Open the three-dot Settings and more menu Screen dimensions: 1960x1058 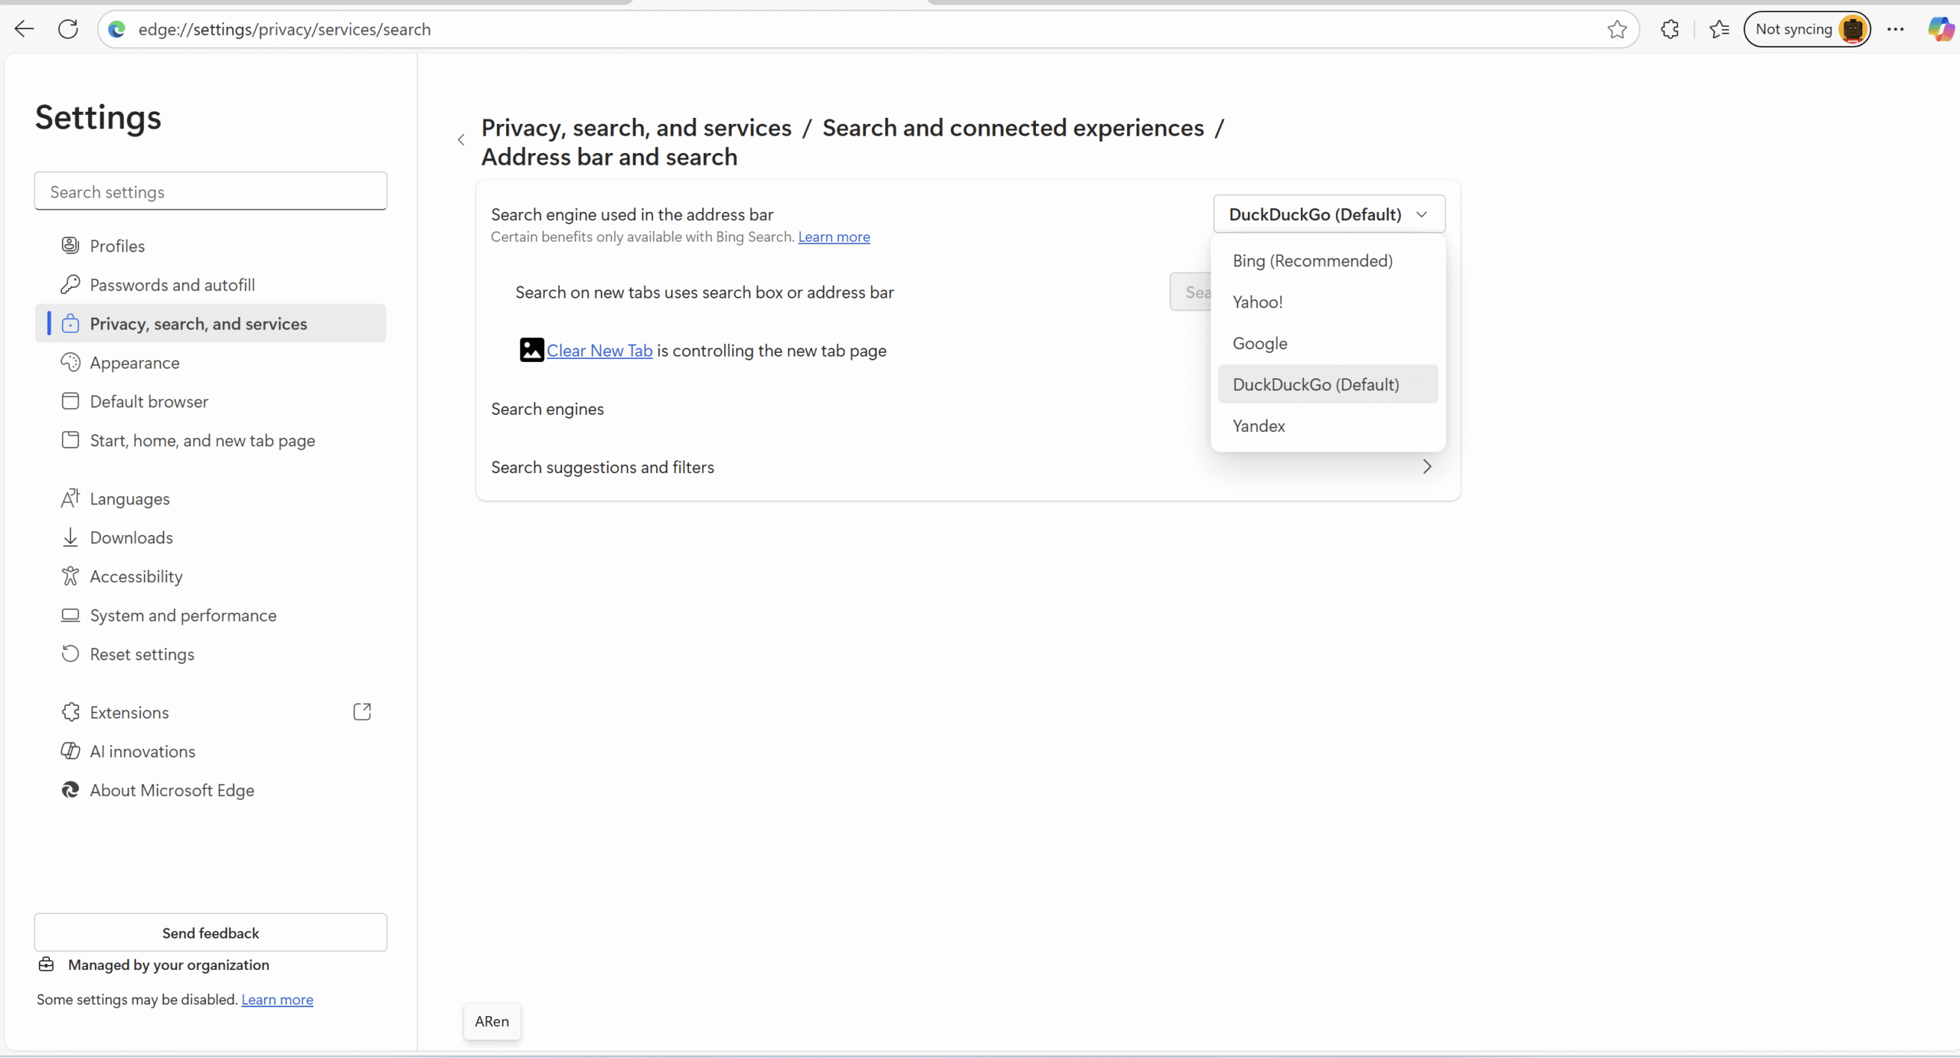1895,29
